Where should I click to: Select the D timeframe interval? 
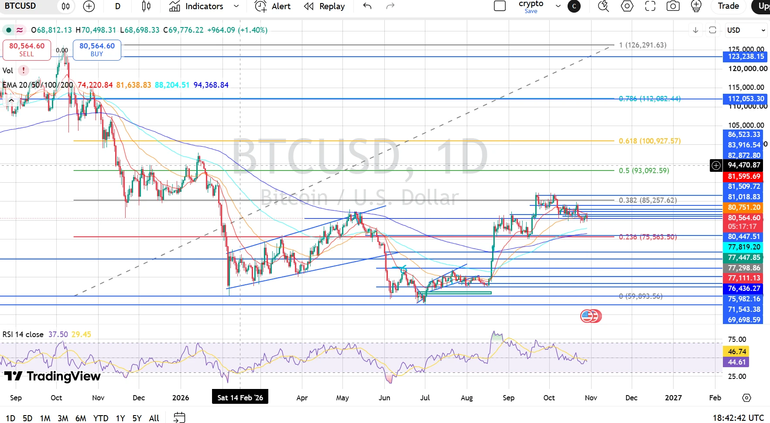pyautogui.click(x=118, y=6)
